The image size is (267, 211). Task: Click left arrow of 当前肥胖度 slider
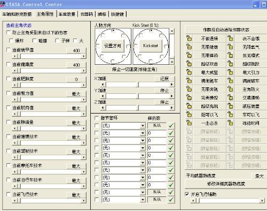tap(14, 85)
